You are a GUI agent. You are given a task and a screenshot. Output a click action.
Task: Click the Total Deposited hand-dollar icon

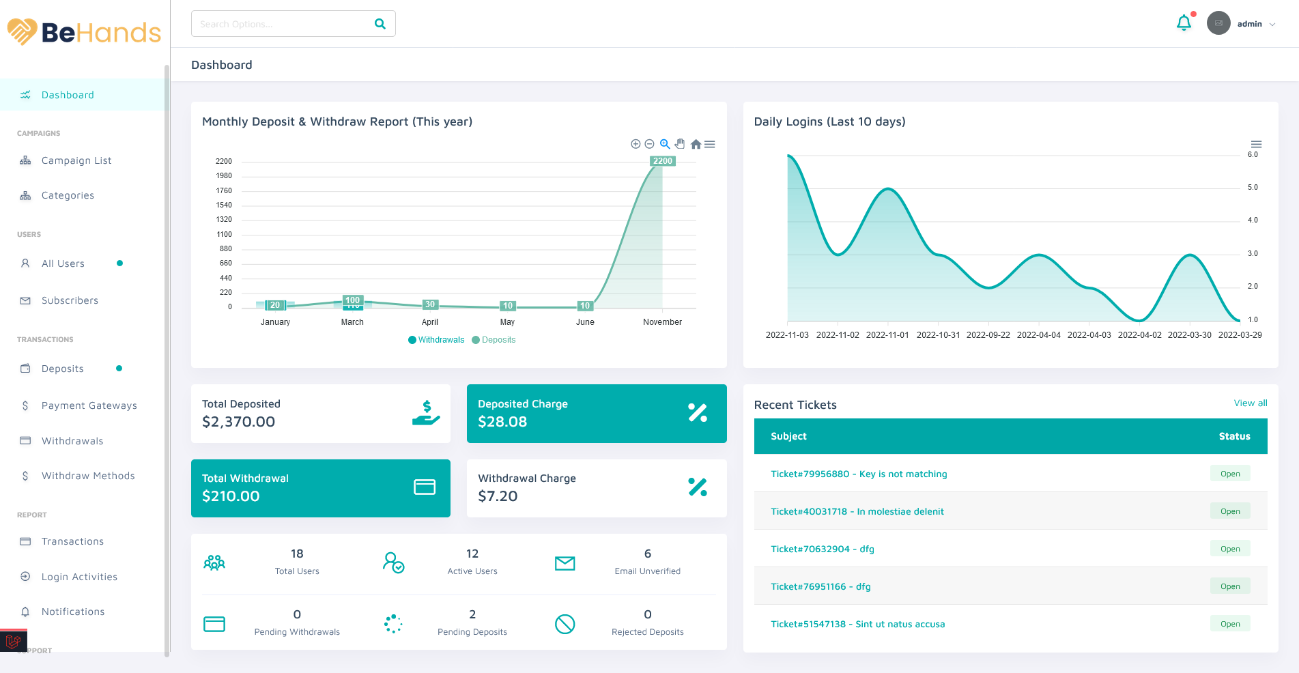[426, 413]
